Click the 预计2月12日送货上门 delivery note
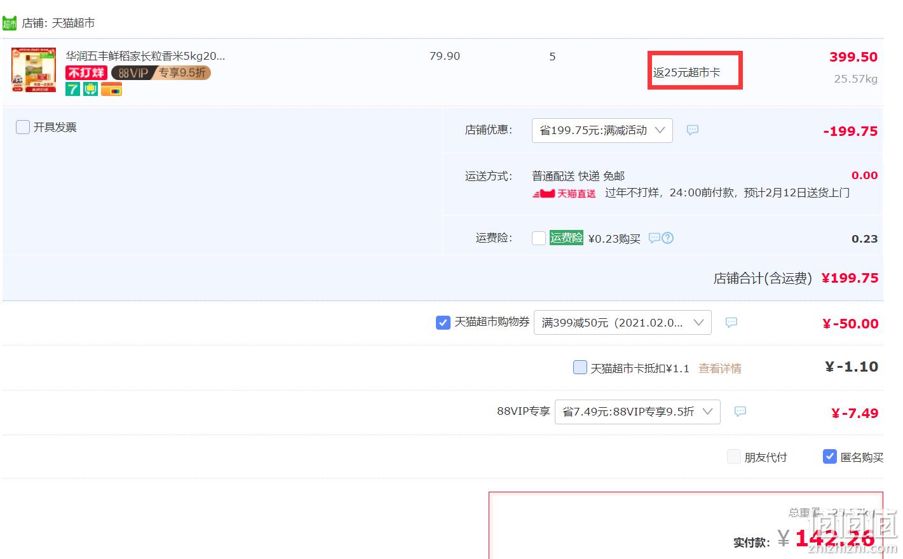Viewport: 903px width, 559px height. coord(796,192)
